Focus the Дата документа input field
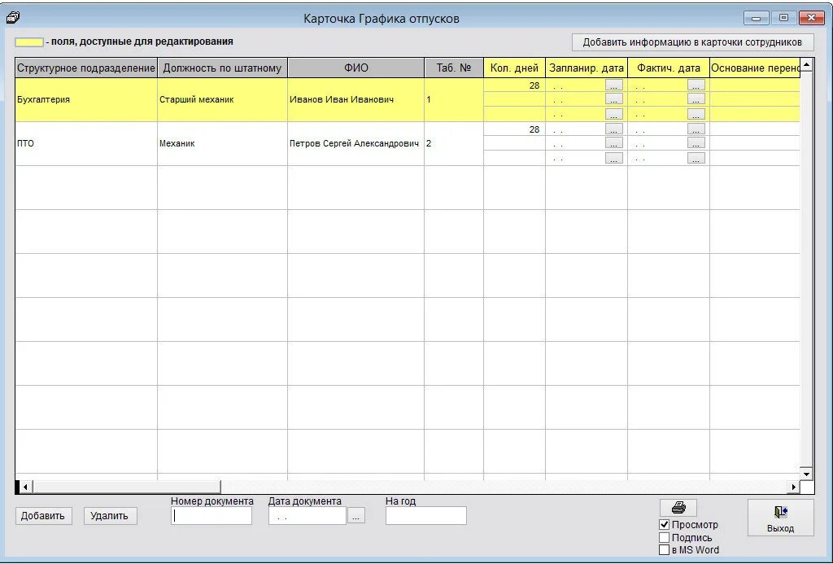The width and height of the screenshot is (833, 564). (x=307, y=516)
